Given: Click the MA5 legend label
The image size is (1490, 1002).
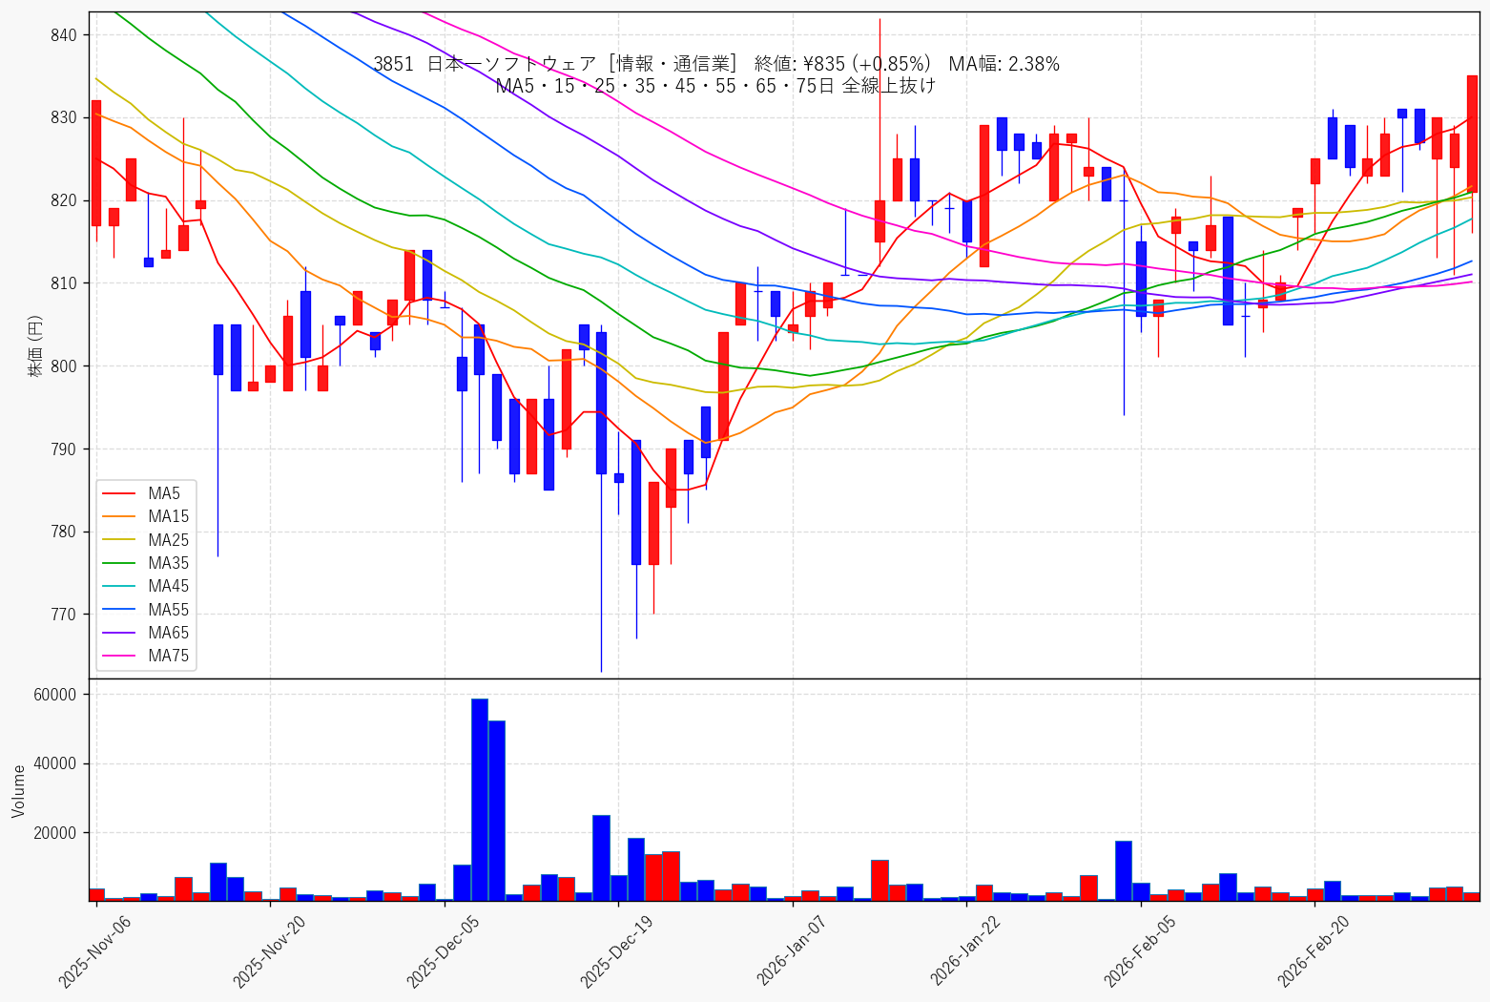Looking at the screenshot, I should (x=164, y=493).
